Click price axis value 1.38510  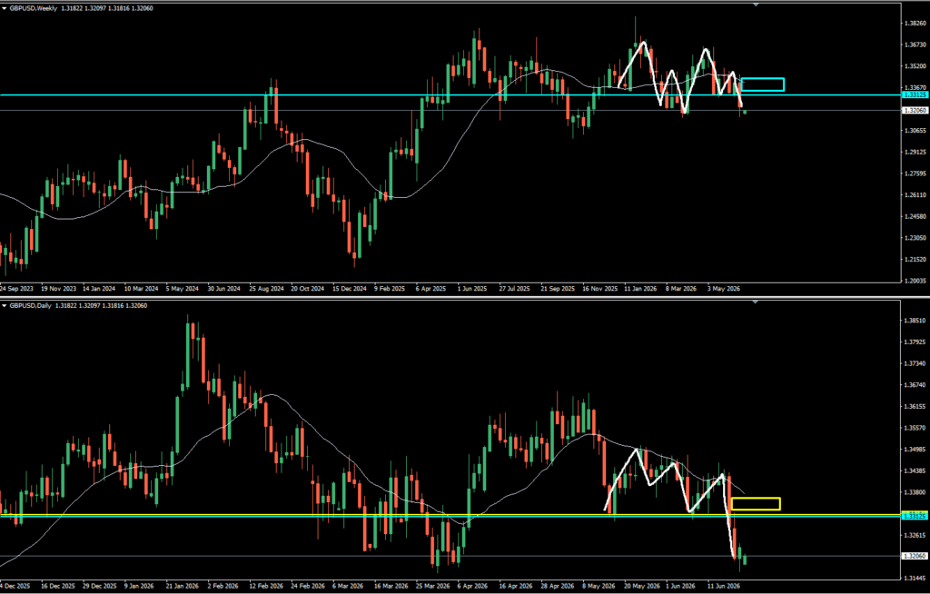[x=915, y=321]
